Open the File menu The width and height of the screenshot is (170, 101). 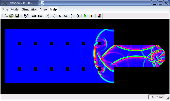[x=5, y=9]
